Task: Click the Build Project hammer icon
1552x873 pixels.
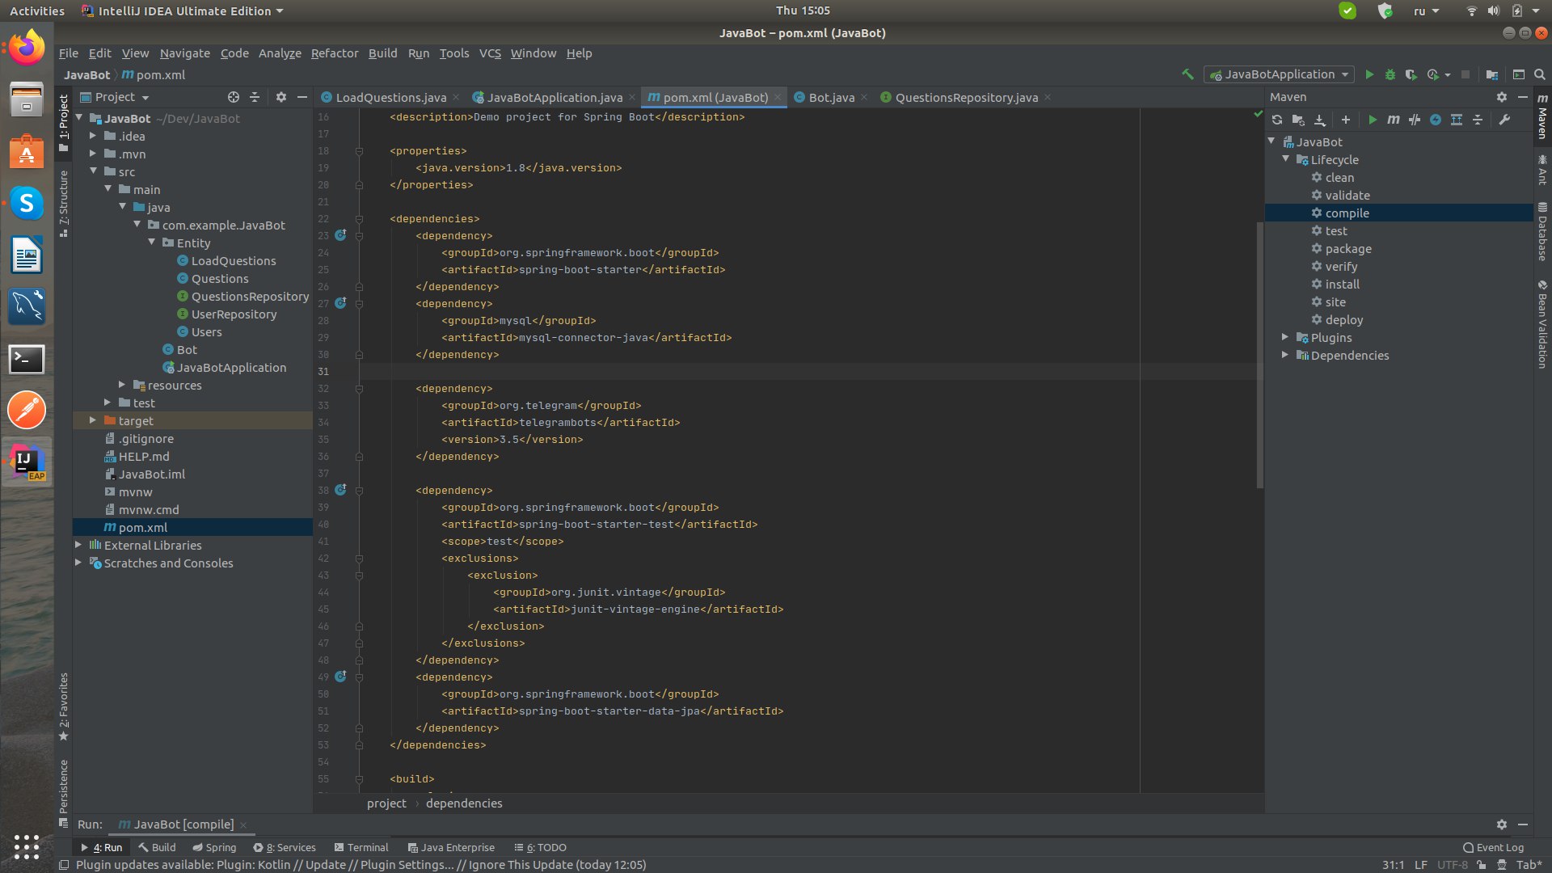Action: pyautogui.click(x=1187, y=74)
